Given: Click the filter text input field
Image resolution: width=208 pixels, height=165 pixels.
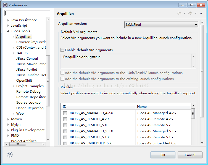Looking at the screenshot, I should pos(27,13).
